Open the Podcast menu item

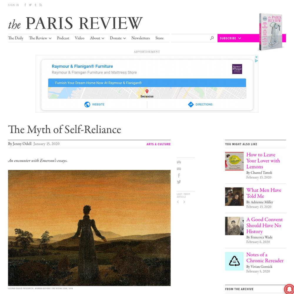pyautogui.click(x=63, y=38)
